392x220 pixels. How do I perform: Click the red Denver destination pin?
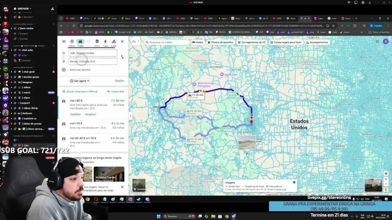click(x=251, y=121)
